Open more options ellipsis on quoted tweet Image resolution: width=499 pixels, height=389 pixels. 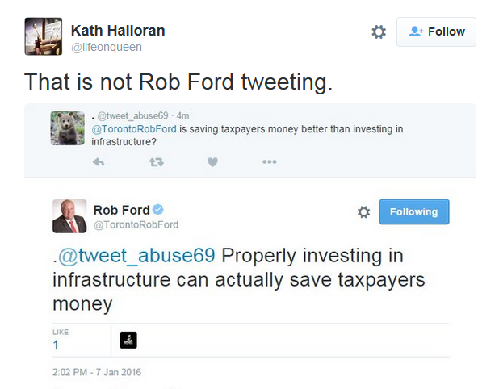pos(270,161)
